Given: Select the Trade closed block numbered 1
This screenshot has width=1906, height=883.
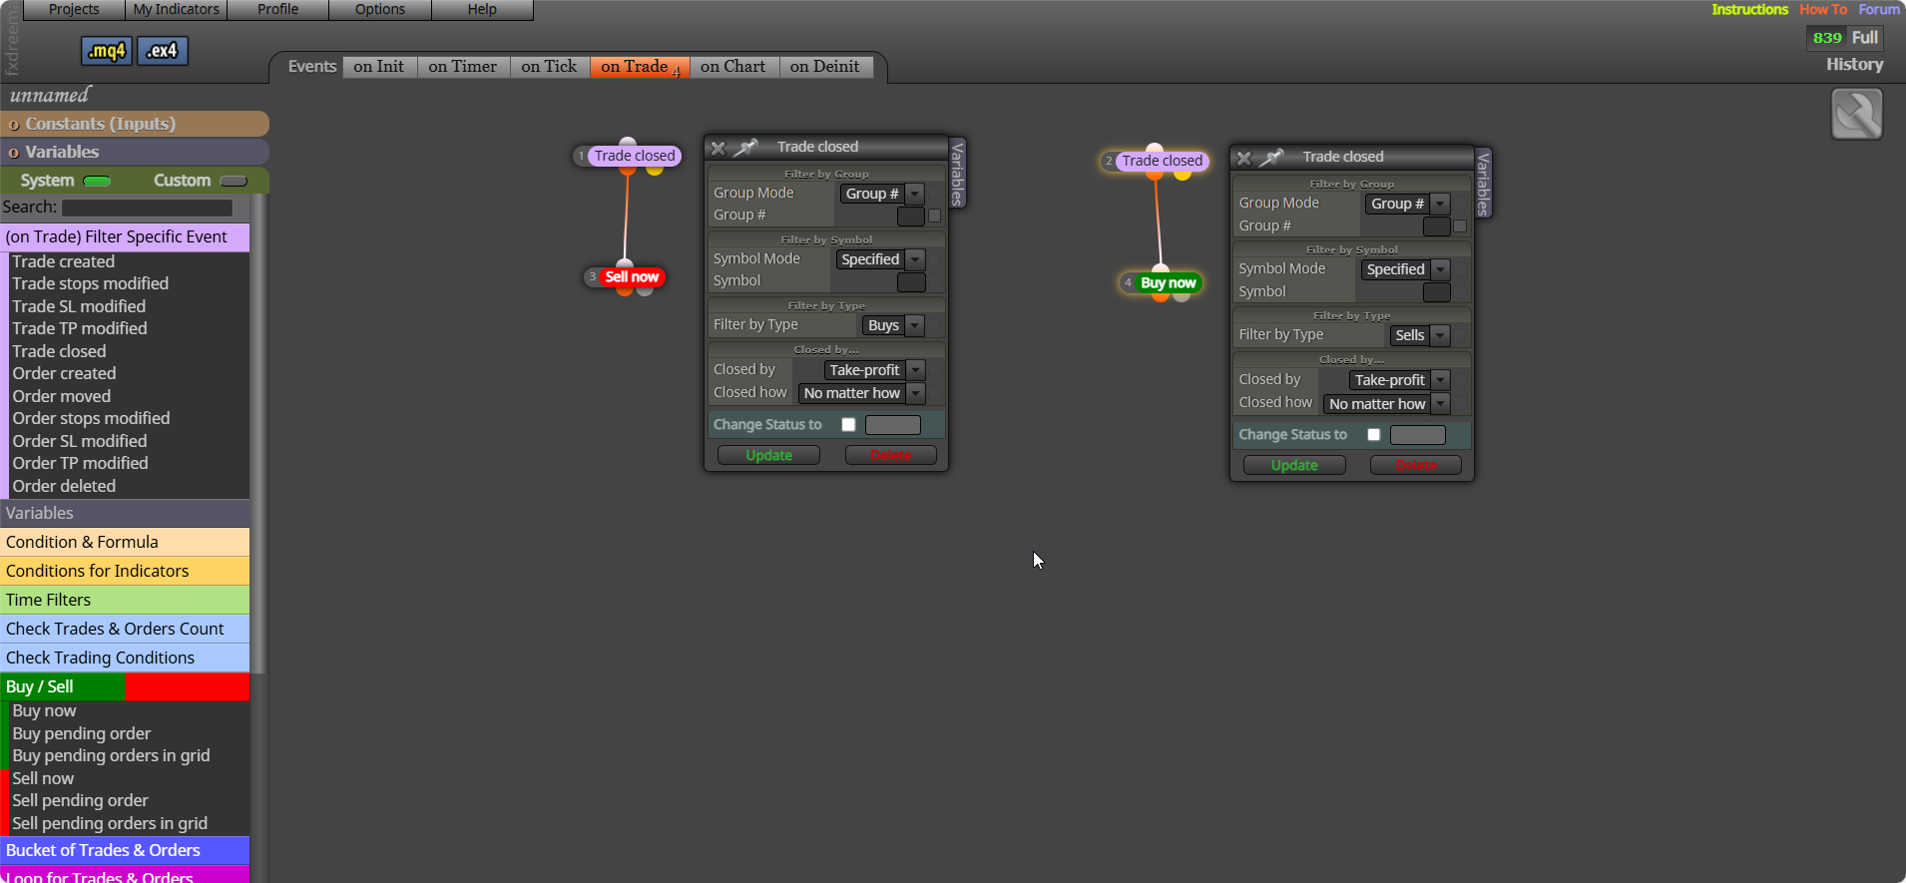Looking at the screenshot, I should 634,156.
